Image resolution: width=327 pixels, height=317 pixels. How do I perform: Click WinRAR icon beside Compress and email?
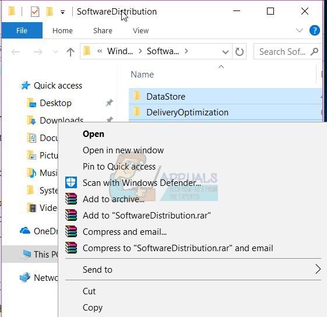(x=71, y=231)
